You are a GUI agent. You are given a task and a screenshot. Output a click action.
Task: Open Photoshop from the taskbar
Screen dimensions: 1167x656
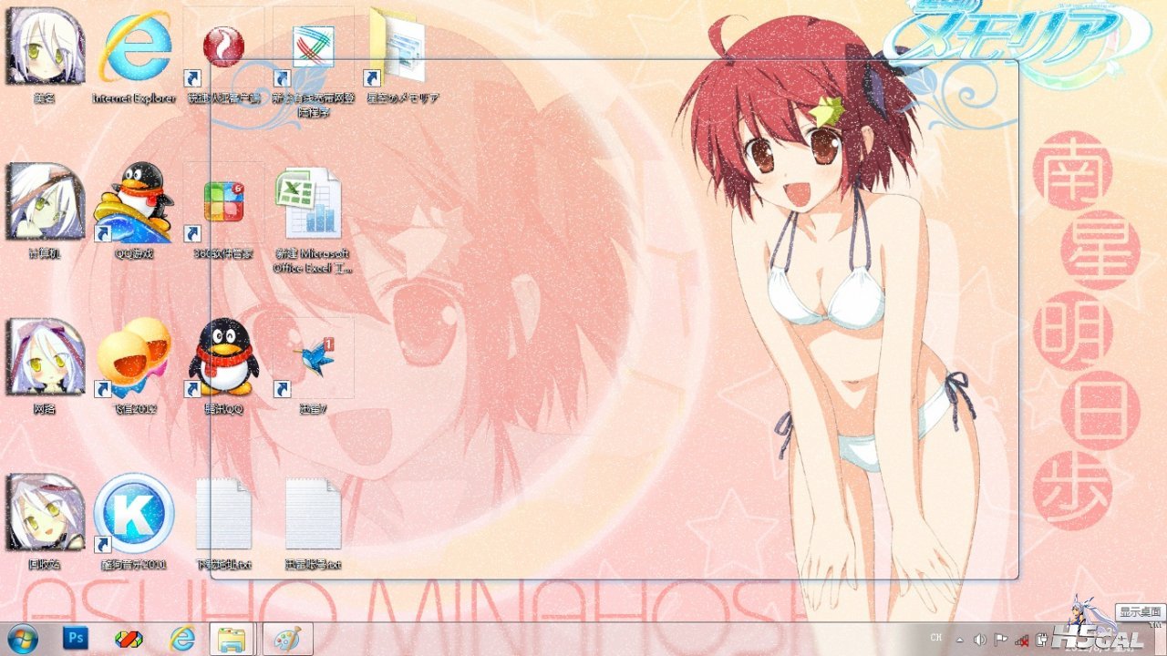76,639
